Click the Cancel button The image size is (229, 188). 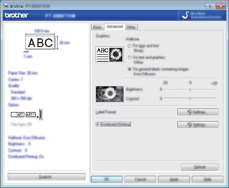[x=140, y=179]
